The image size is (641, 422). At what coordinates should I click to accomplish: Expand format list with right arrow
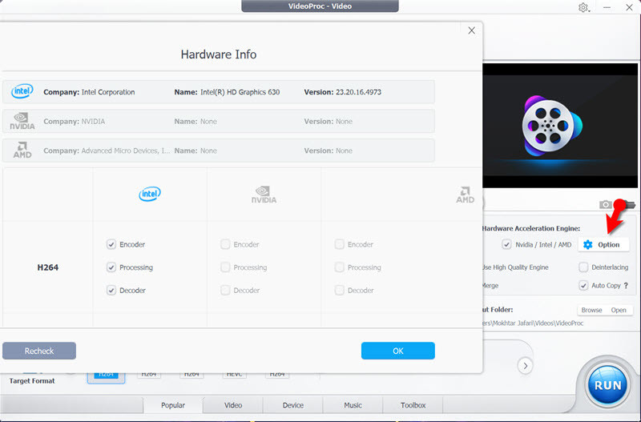tap(525, 366)
